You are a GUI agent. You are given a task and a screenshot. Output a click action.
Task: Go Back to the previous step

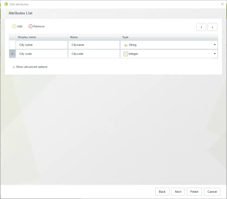click(162, 192)
